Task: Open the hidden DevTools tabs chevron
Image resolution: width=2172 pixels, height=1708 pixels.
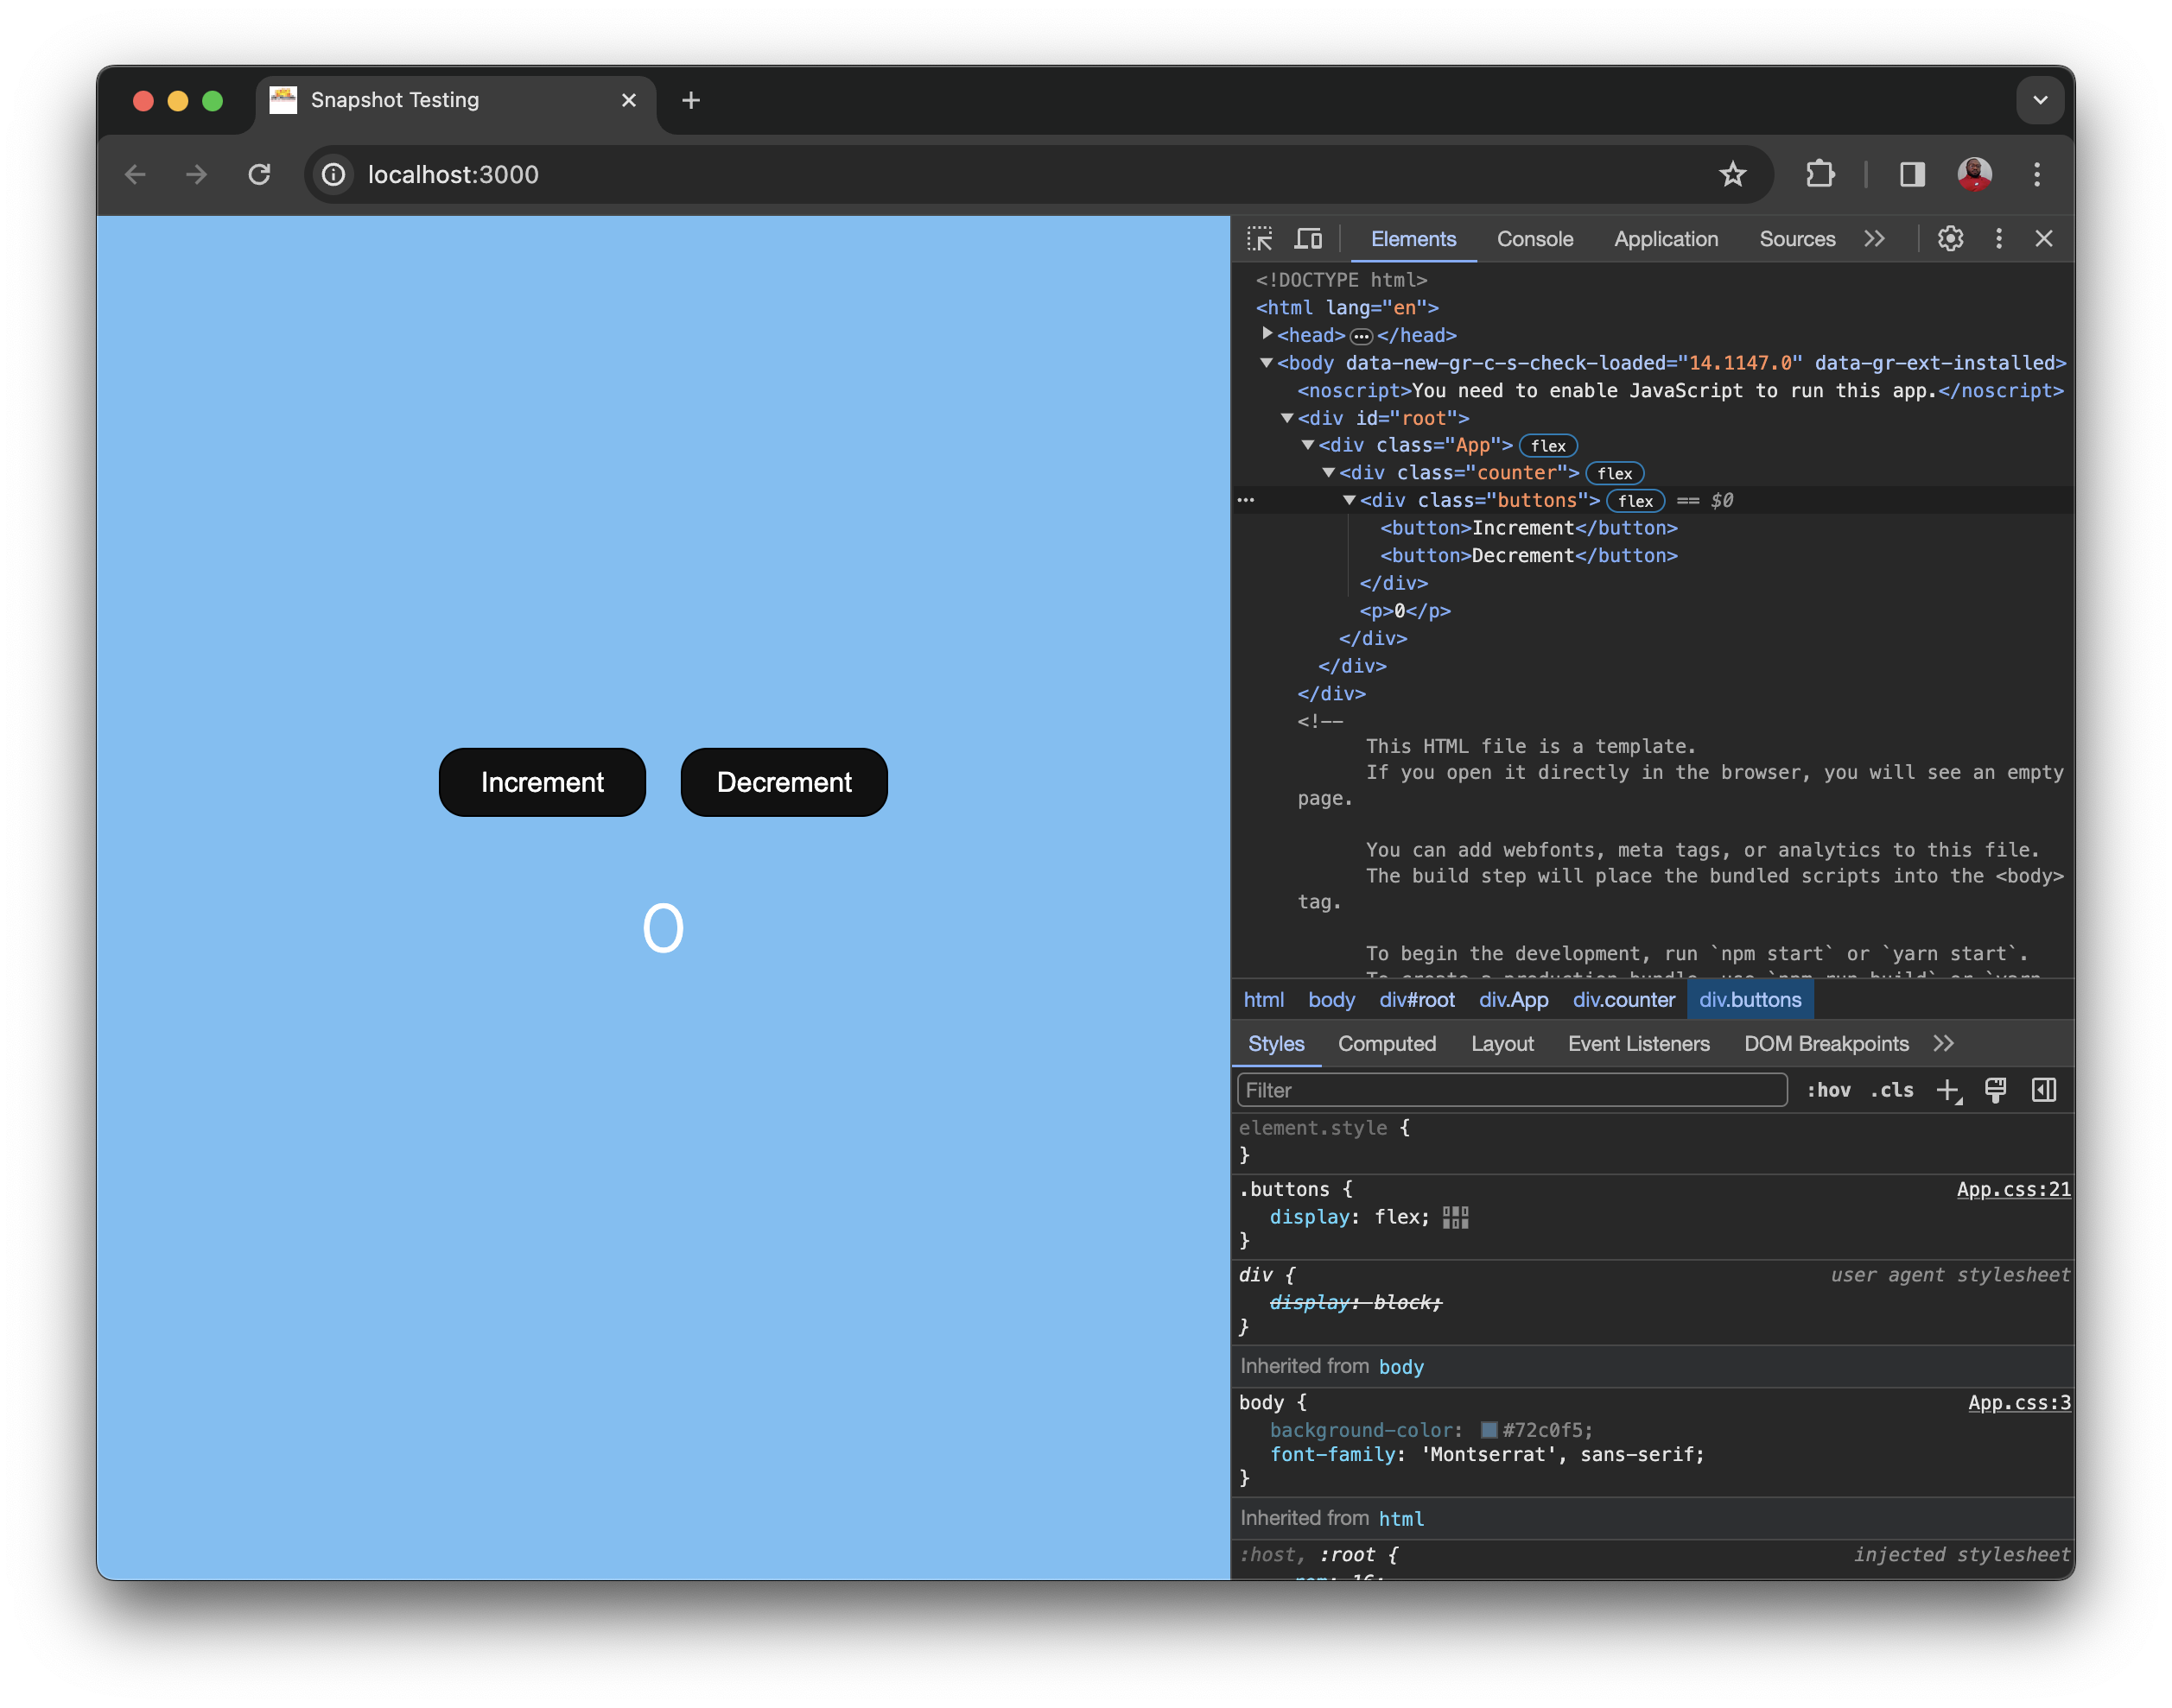Action: point(1874,238)
